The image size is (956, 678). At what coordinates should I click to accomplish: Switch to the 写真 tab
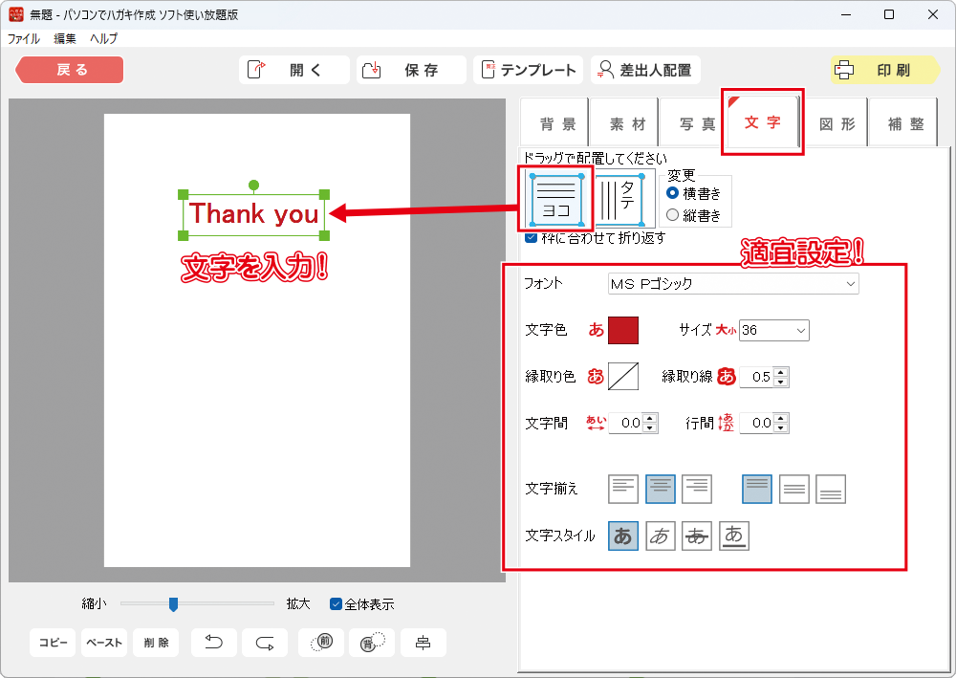(x=697, y=124)
